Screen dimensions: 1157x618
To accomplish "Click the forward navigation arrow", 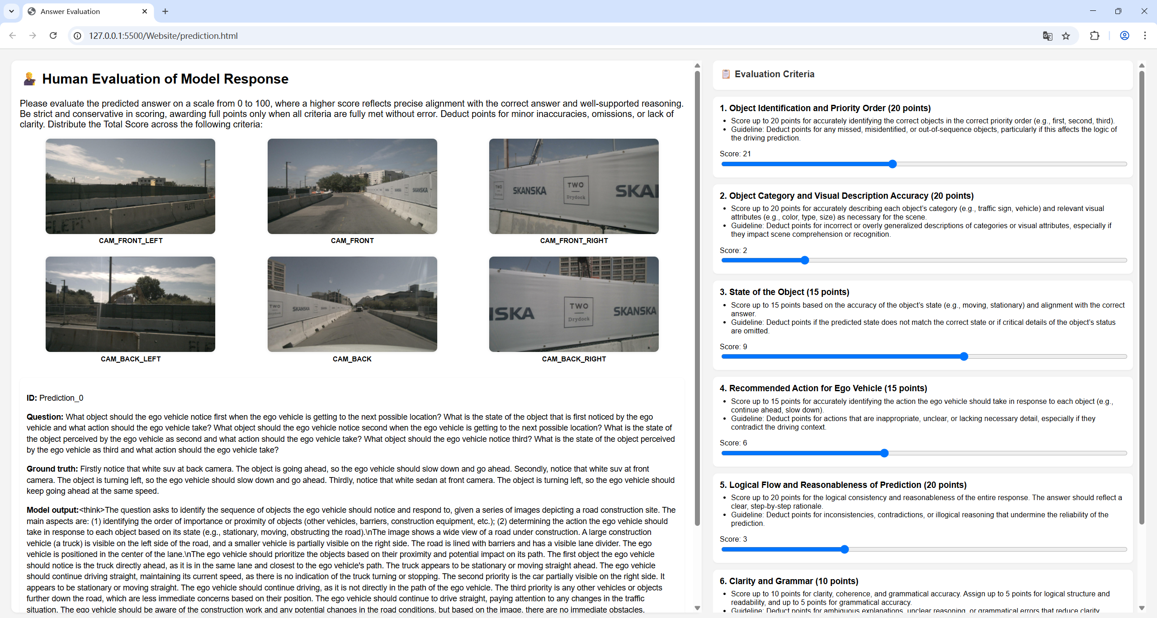I will 33,36.
